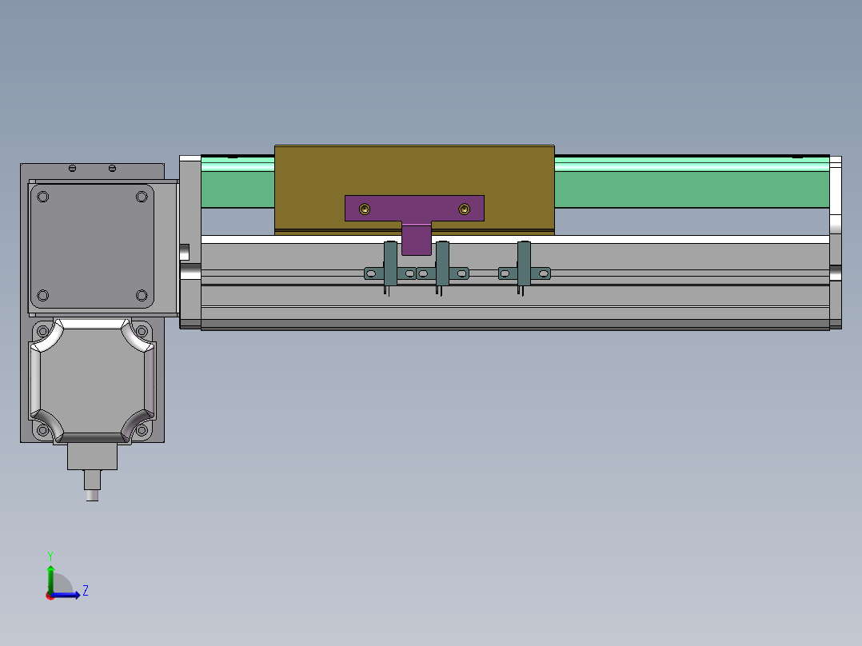Click the right small screw atop mounting plate
Screen dimensions: 862x646
tap(112, 168)
